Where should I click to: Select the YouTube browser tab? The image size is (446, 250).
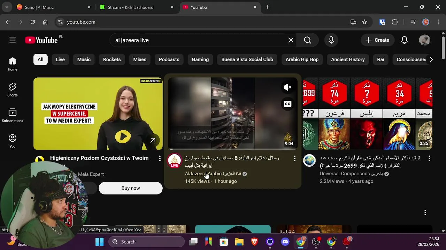[x=220, y=7]
